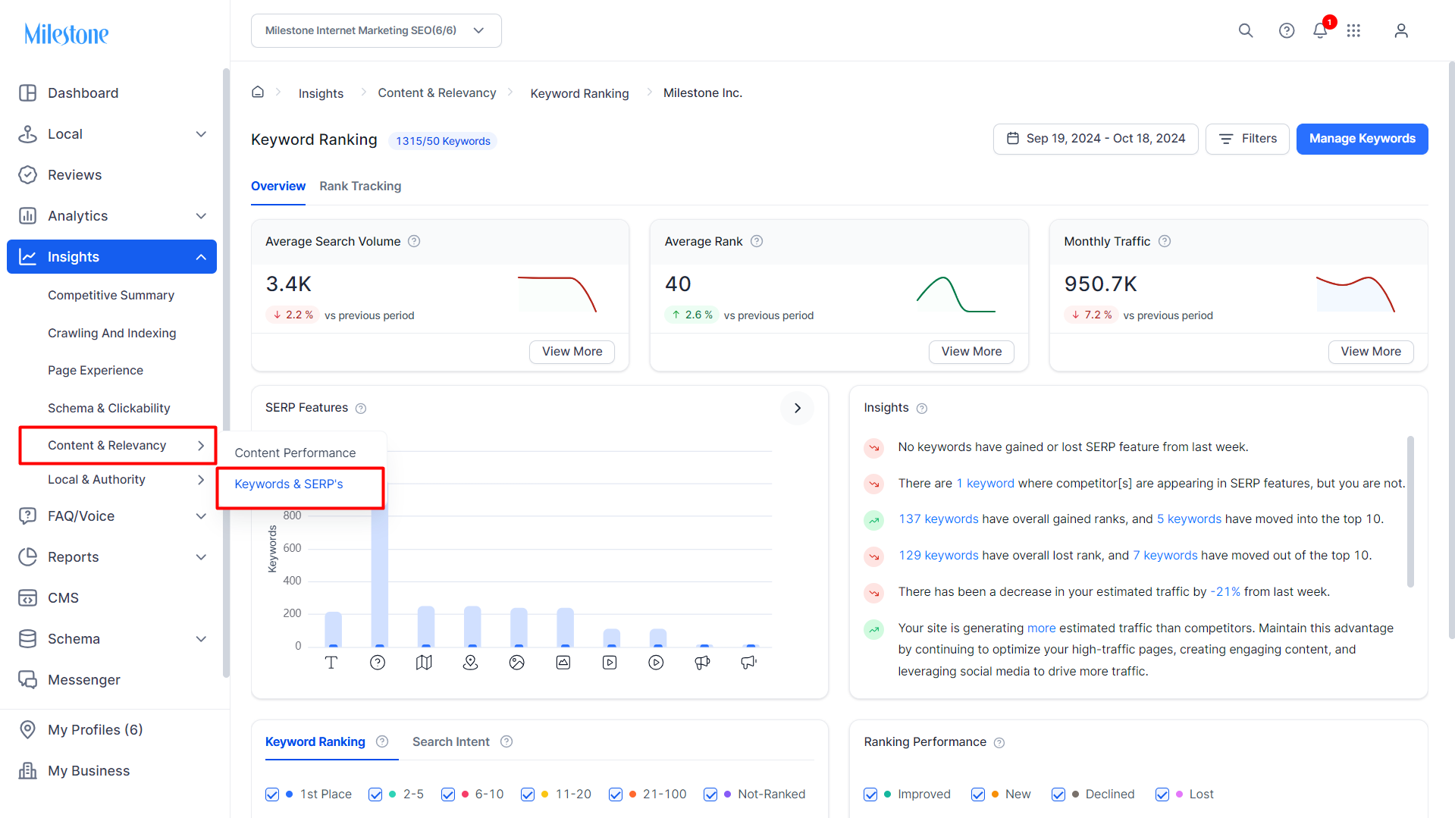Open the search icon in top bar

coord(1246,30)
